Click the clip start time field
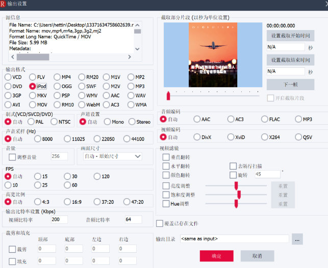328x268 pixels. point(286,47)
